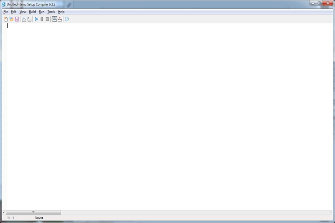The height and width of the screenshot is (223, 335).
Task: Open the Edit menu
Action: 14,12
